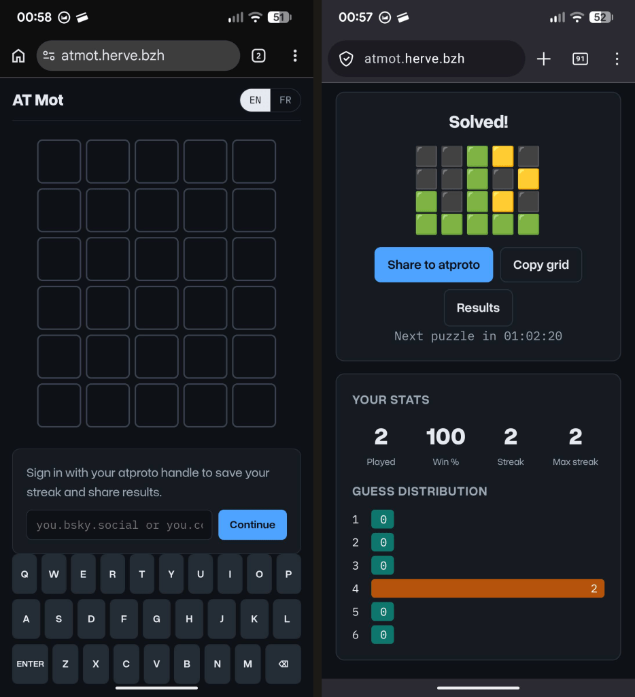Tap the A key
The width and height of the screenshot is (635, 697).
click(x=27, y=619)
